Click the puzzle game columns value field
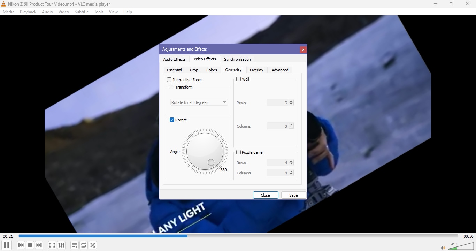Image resolution: width=476 pixels, height=251 pixels. click(278, 173)
